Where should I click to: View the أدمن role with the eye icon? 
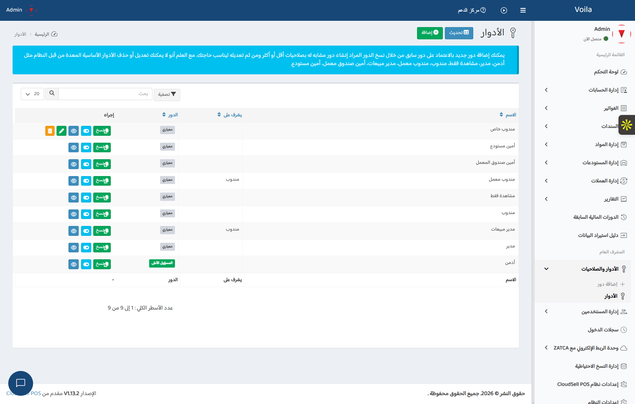(74, 264)
